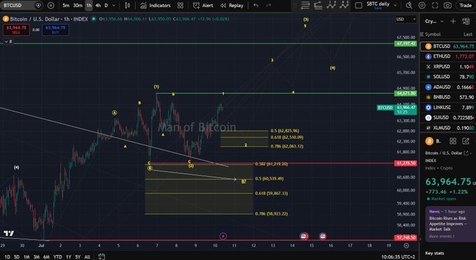Click the redo arrow
This screenshot has width=476, height=260.
tap(269, 6)
